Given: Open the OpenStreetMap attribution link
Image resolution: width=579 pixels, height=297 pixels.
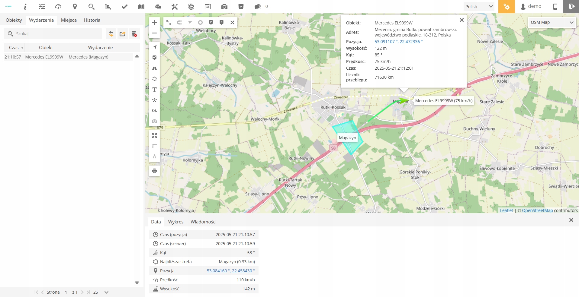Looking at the screenshot, I should [x=537, y=210].
